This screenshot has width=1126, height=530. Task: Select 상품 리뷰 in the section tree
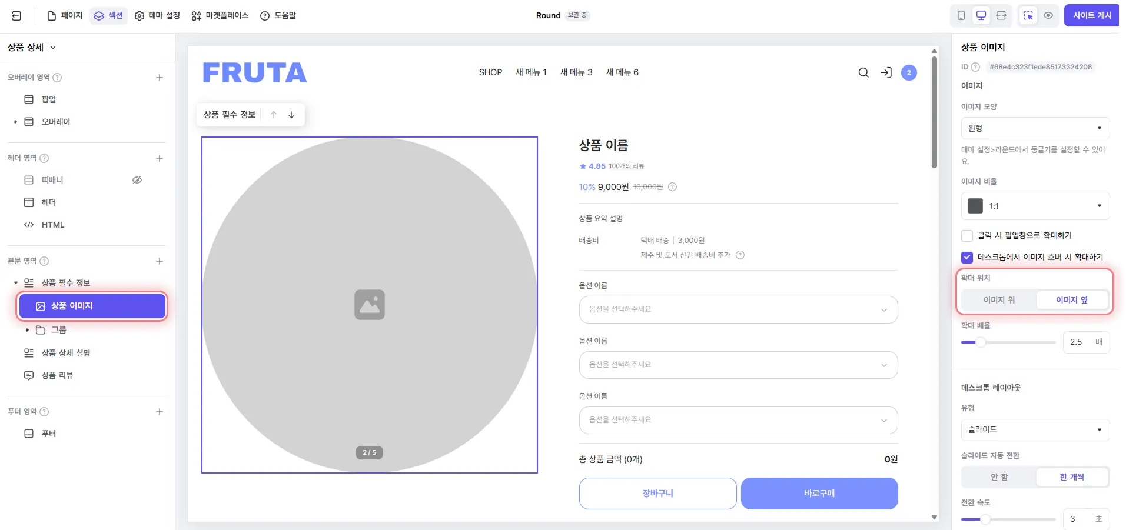[57, 375]
